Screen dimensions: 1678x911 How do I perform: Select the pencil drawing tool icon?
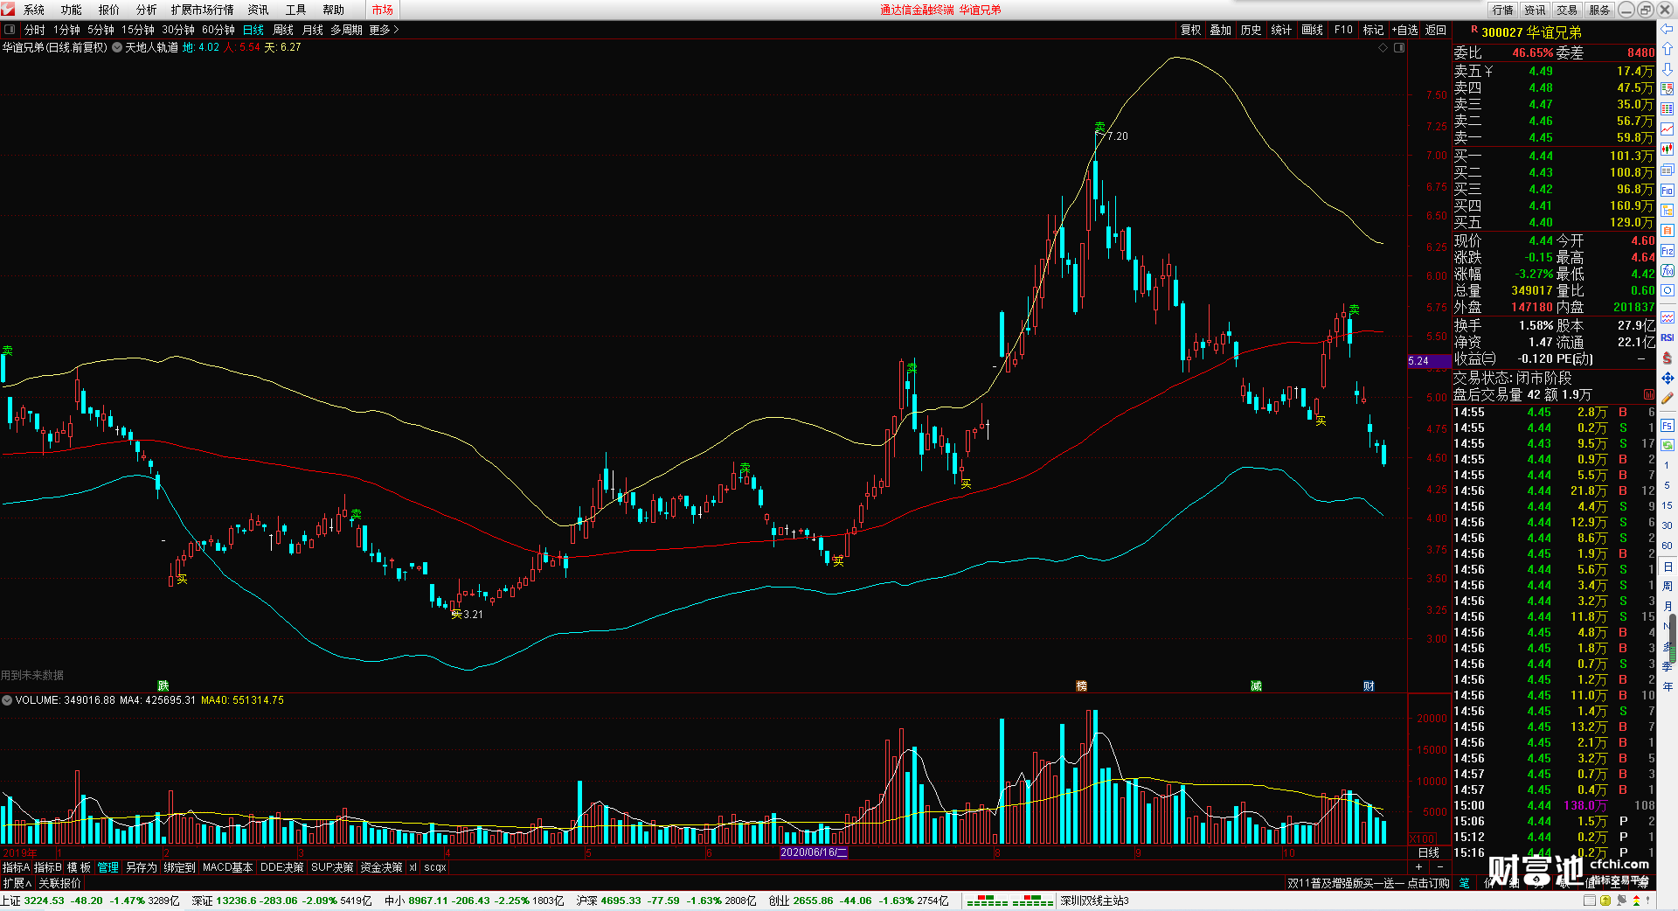[1668, 398]
